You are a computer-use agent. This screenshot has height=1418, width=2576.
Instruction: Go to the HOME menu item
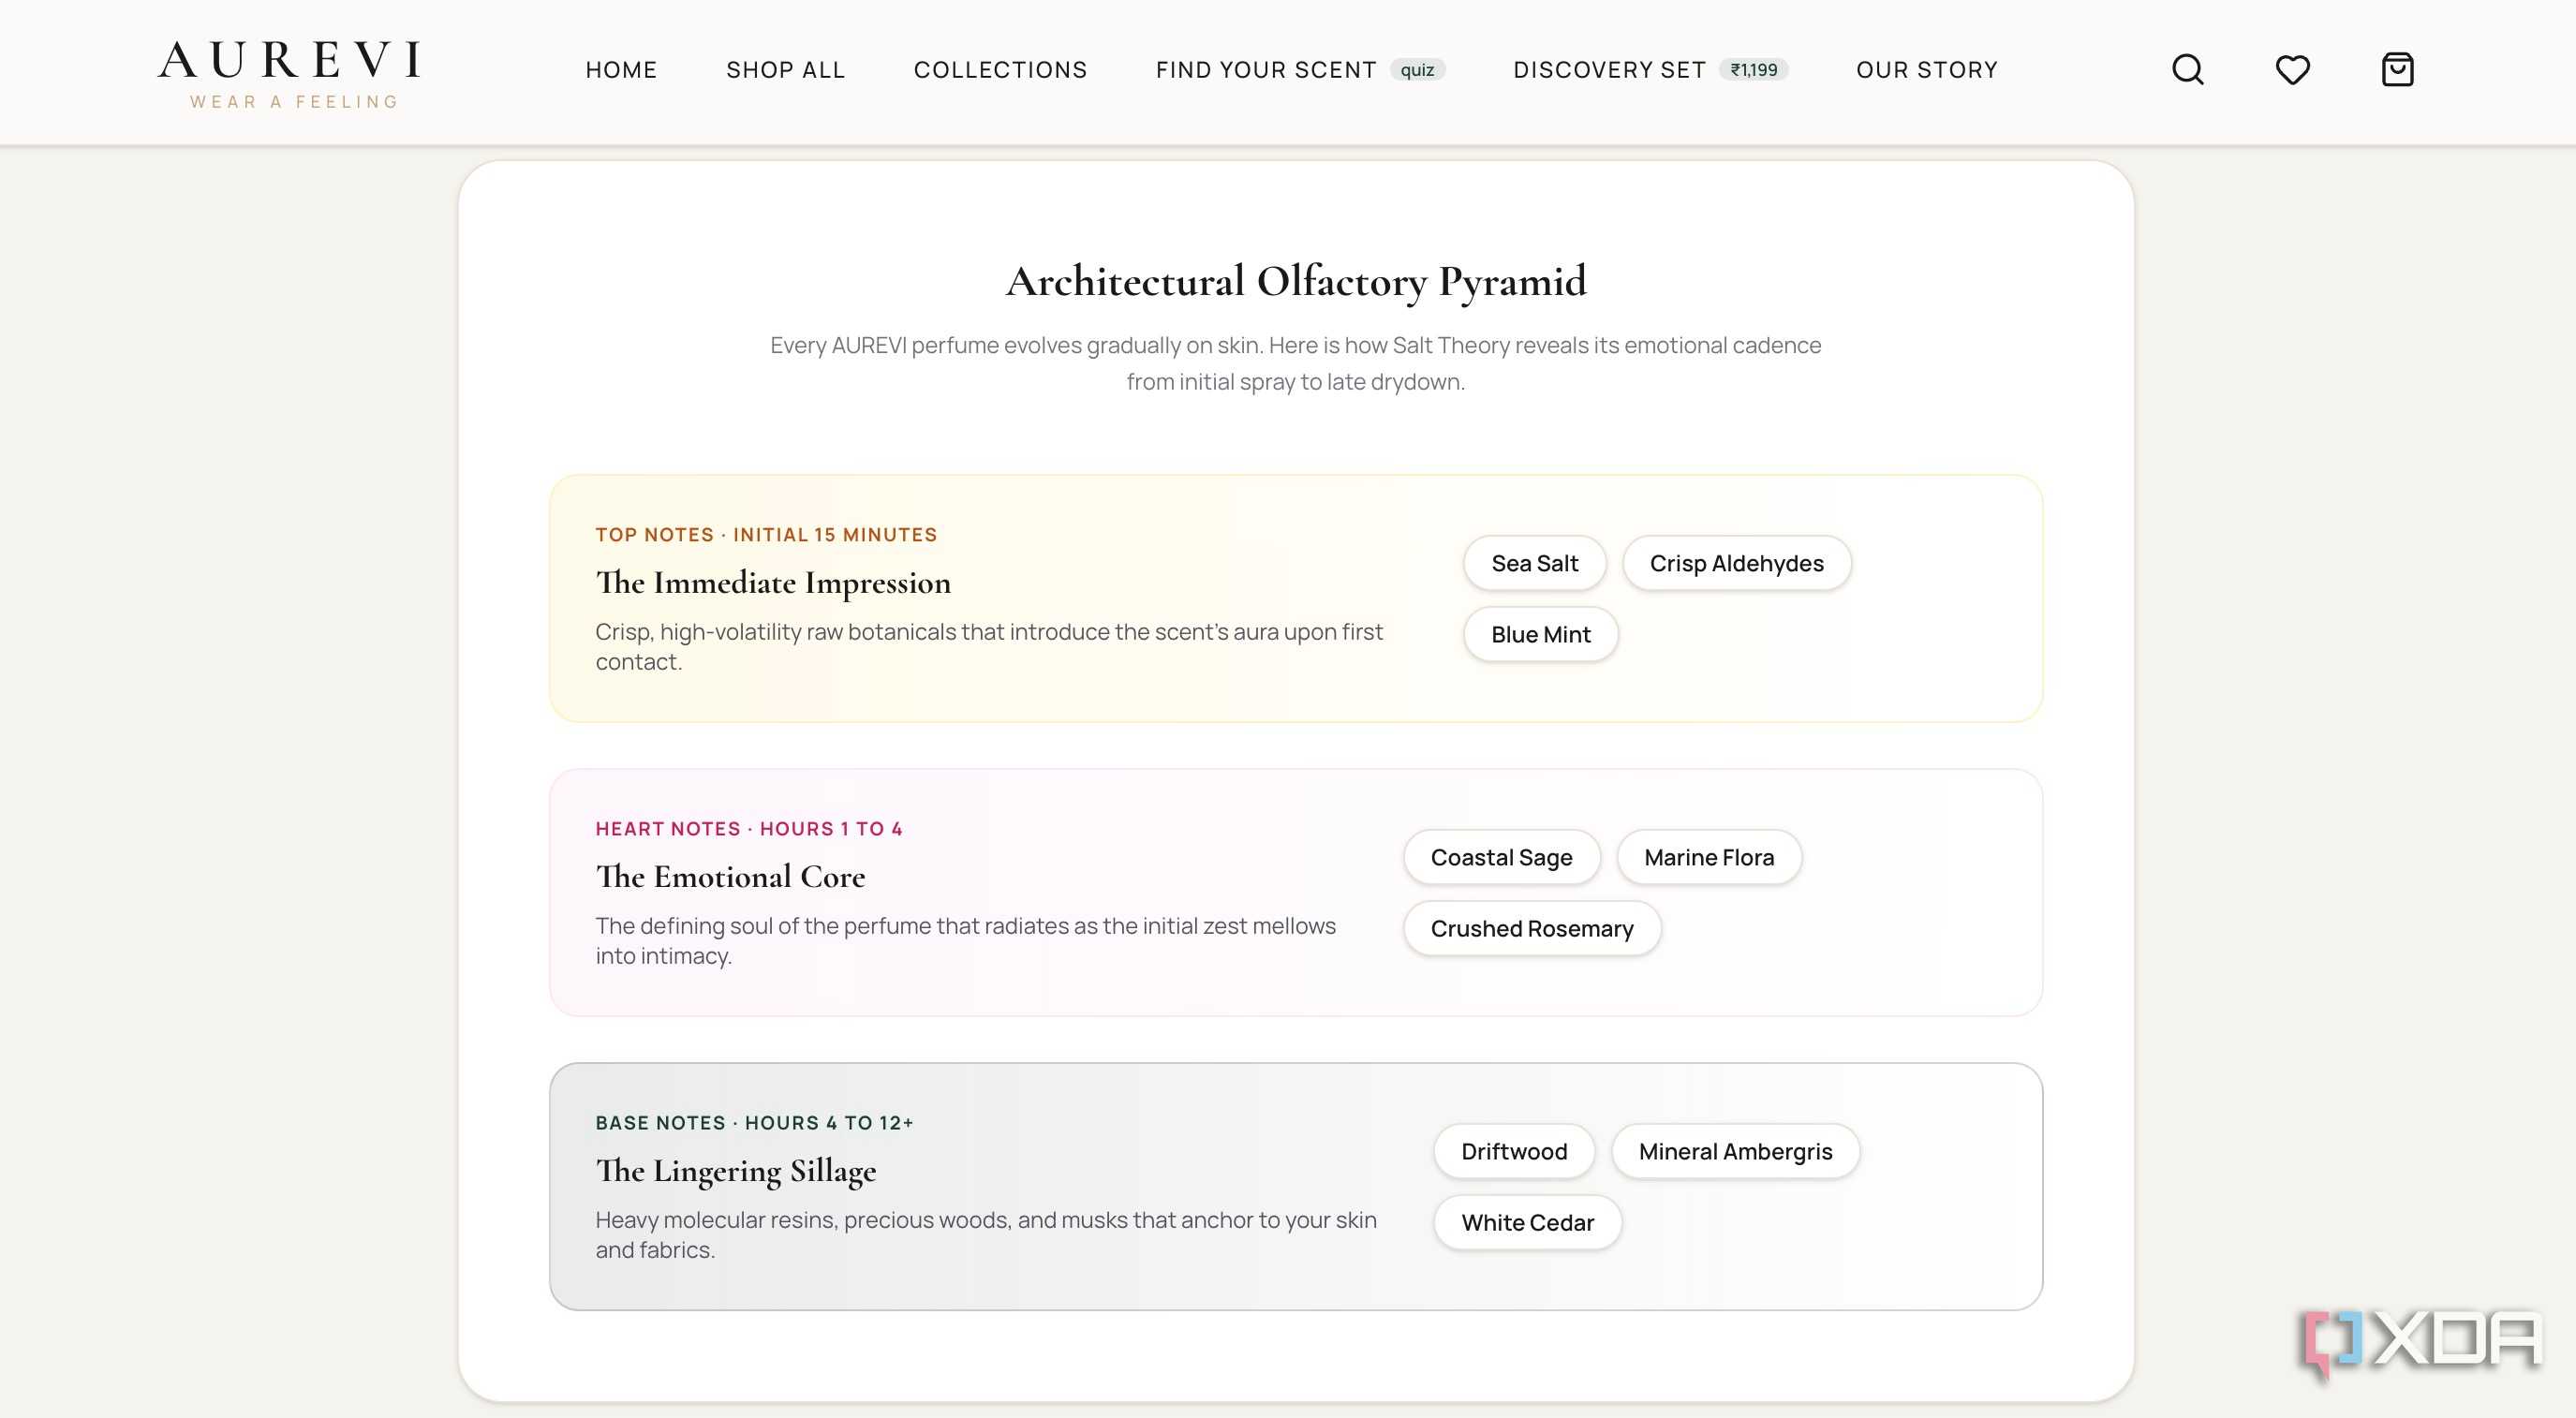coord(621,70)
